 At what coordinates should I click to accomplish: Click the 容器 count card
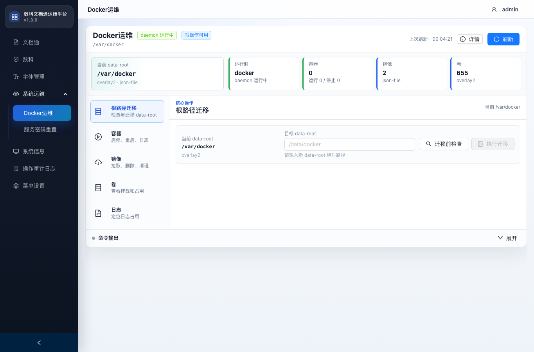[338, 74]
